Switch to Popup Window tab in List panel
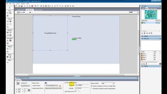The height and width of the screenshot is (94, 167). (x=153, y=8)
